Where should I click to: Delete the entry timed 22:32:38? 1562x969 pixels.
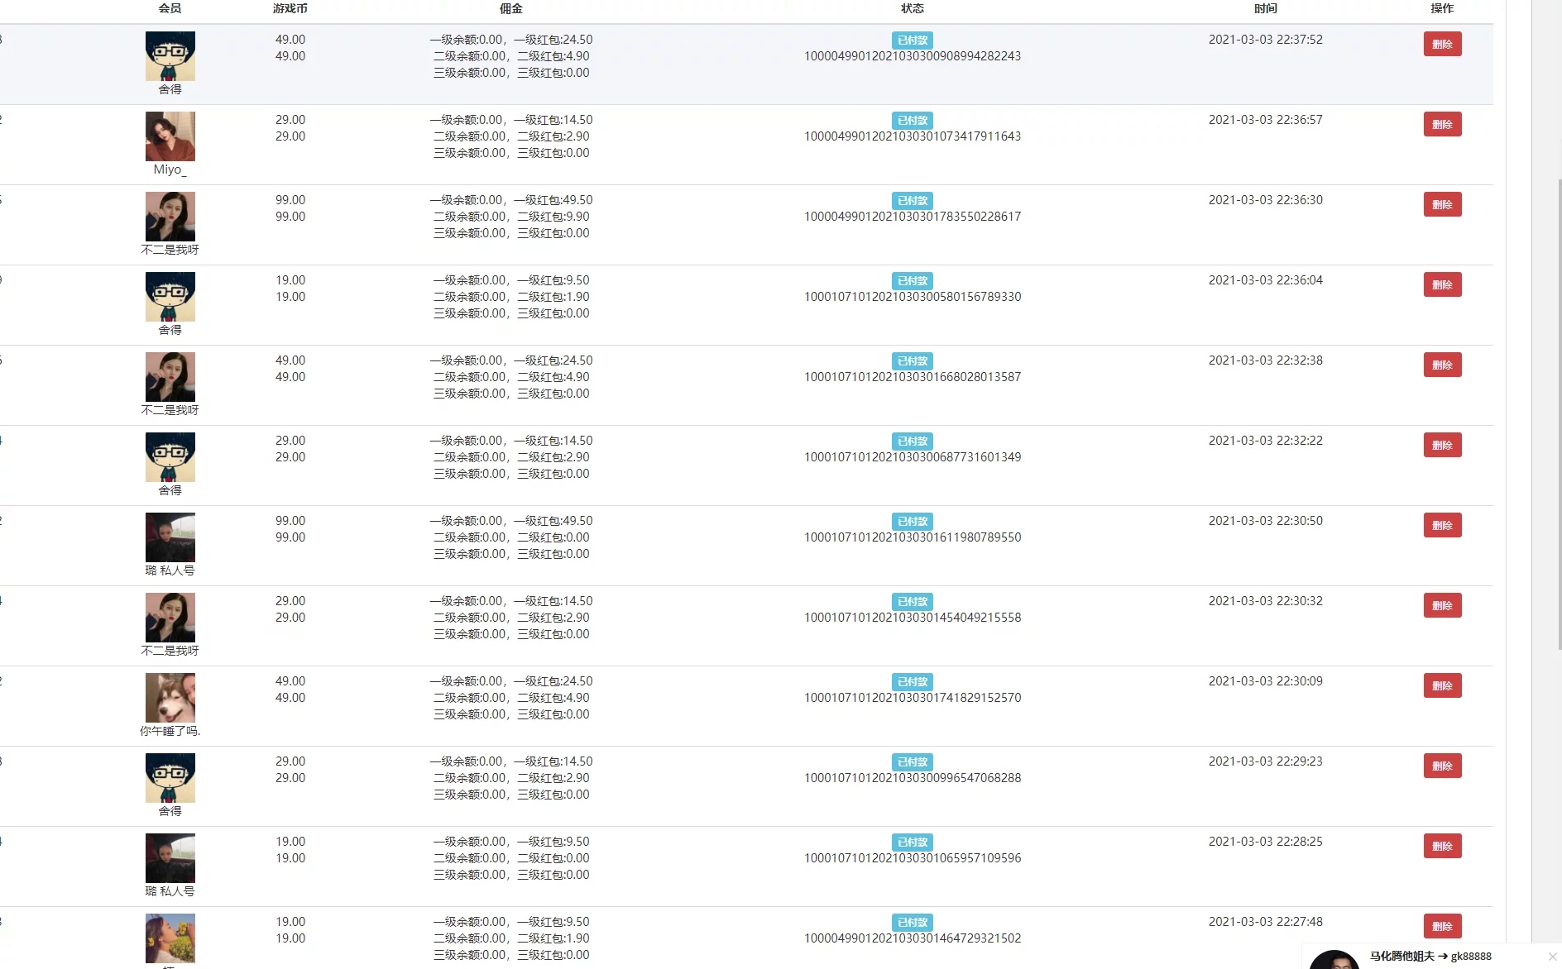tap(1441, 365)
